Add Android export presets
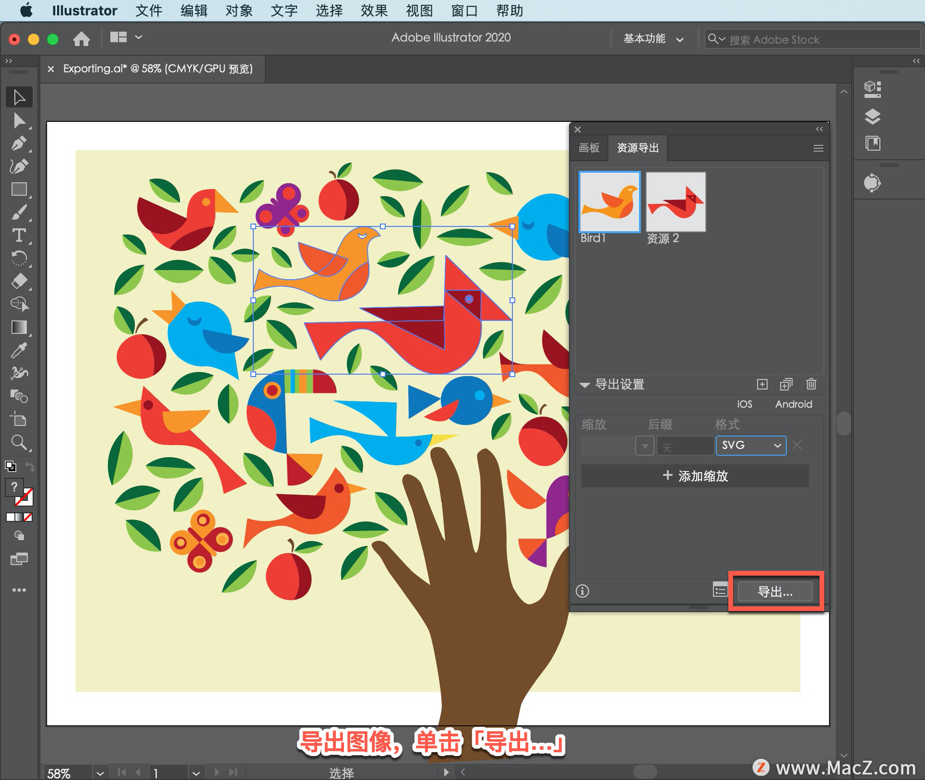 [793, 404]
